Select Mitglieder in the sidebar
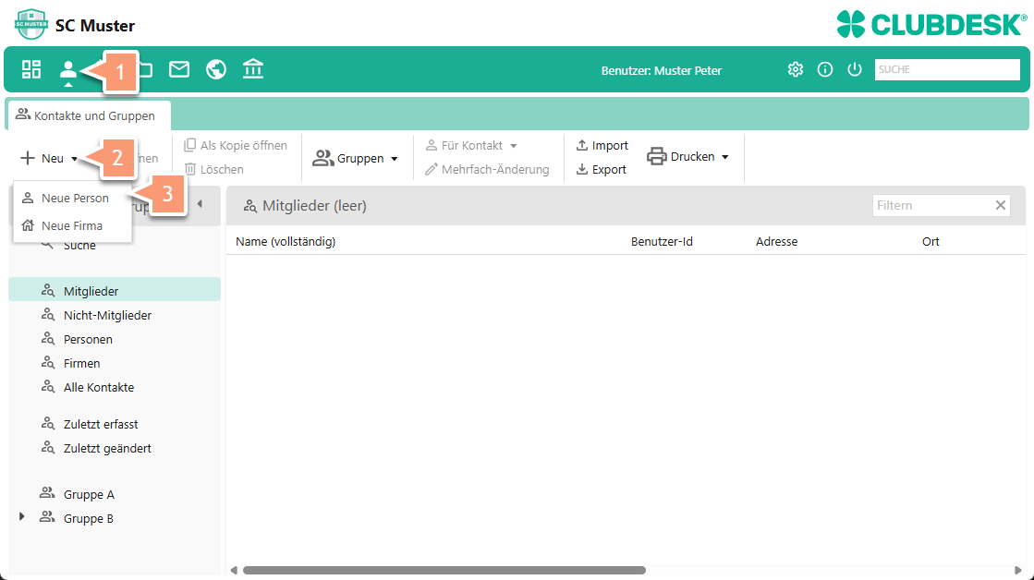Image resolution: width=1034 pixels, height=580 pixels. pyautogui.click(x=114, y=291)
